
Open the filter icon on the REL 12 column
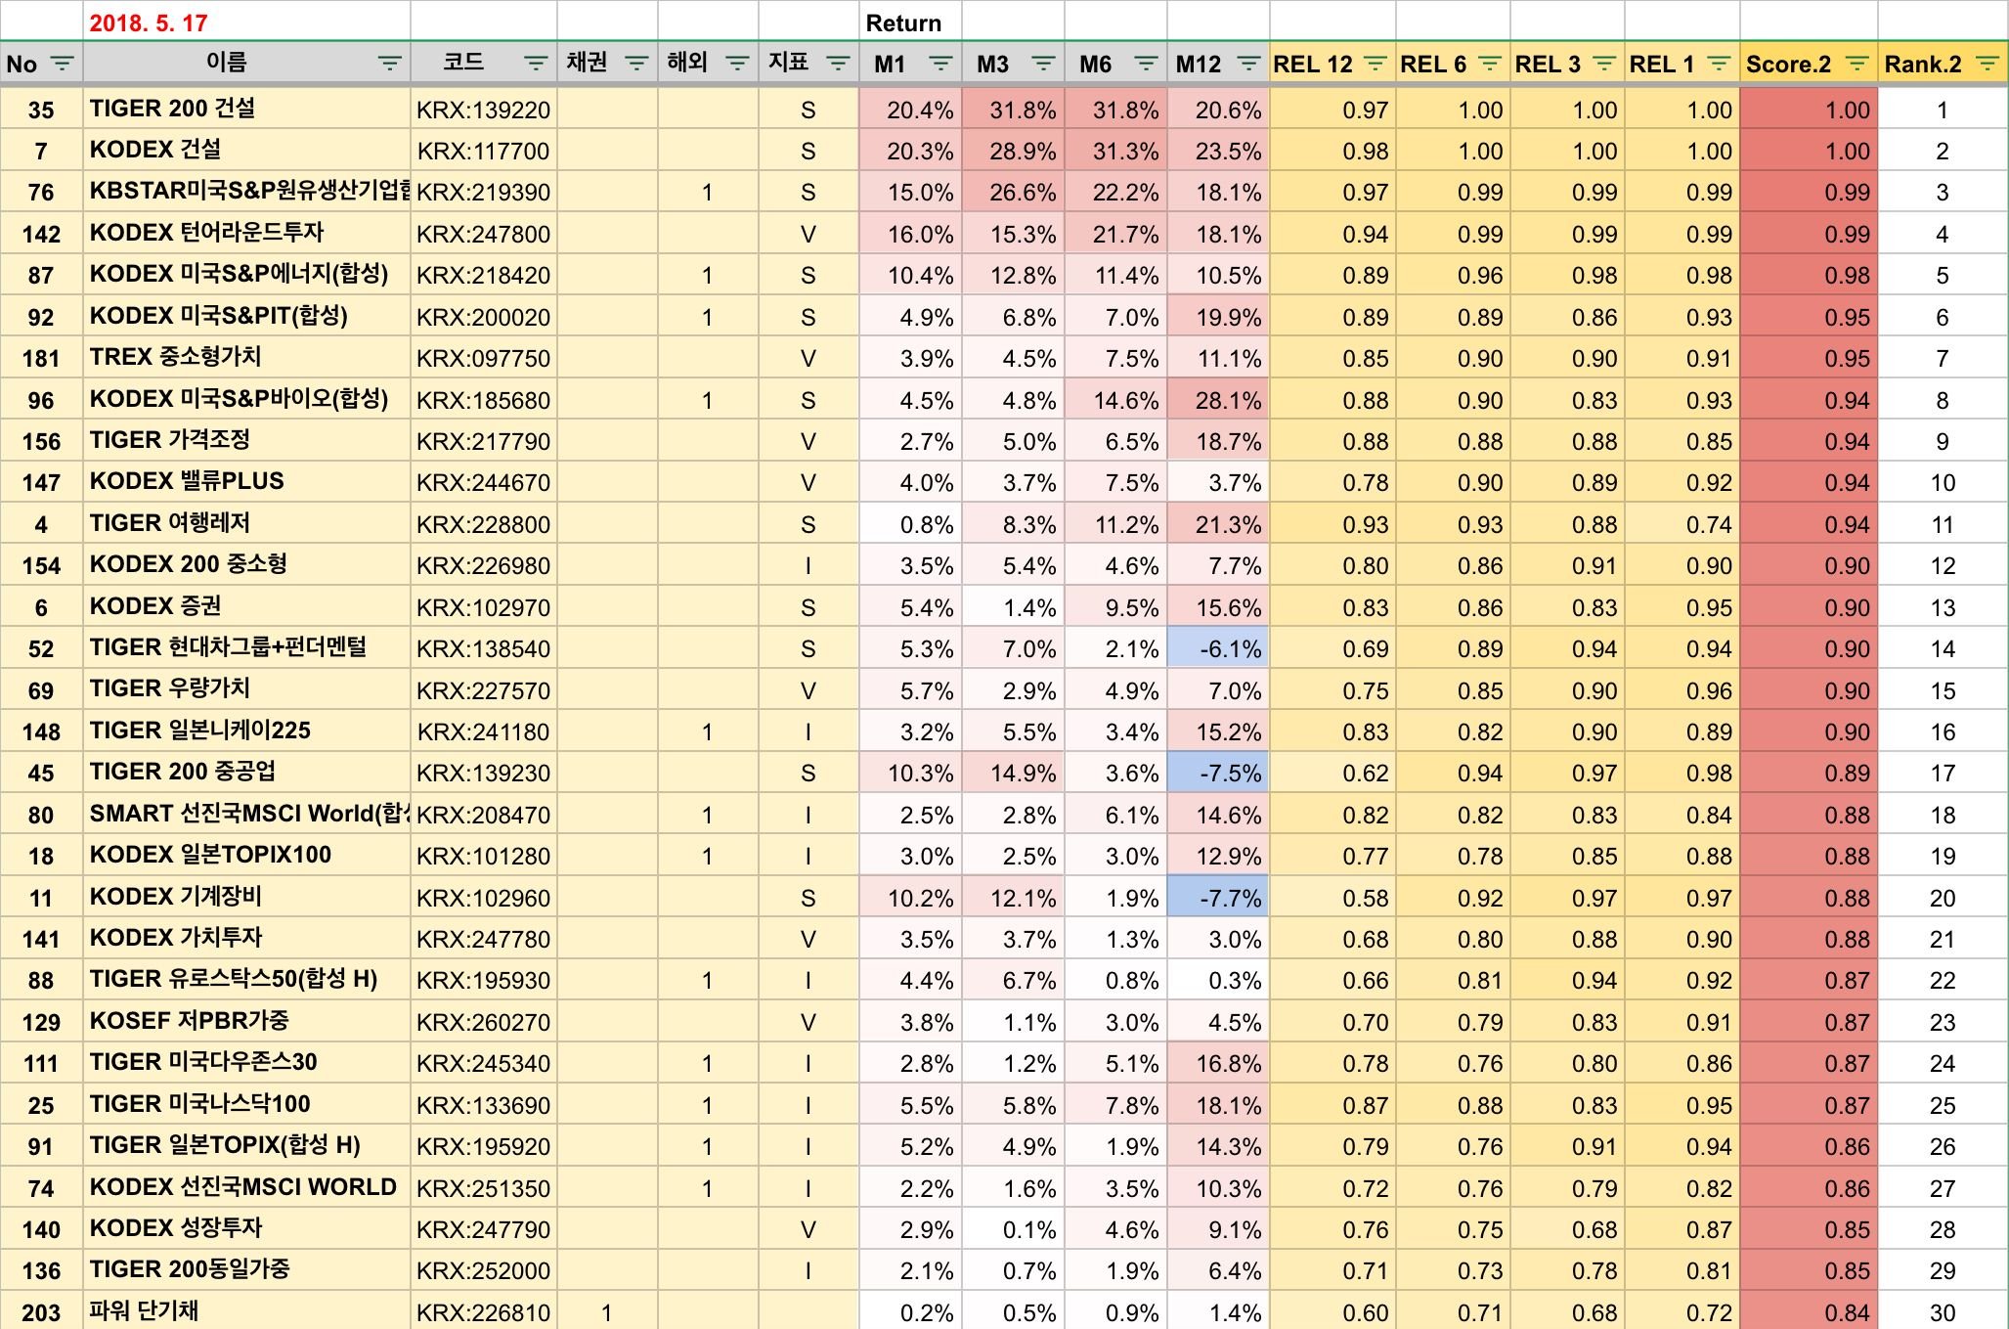(1375, 65)
